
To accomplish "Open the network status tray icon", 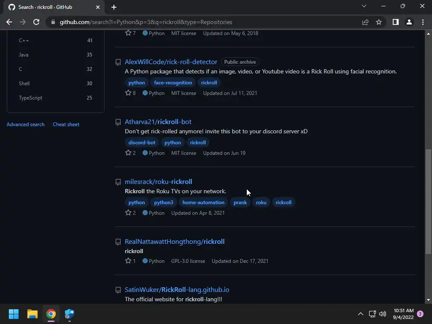I will coord(372,314).
